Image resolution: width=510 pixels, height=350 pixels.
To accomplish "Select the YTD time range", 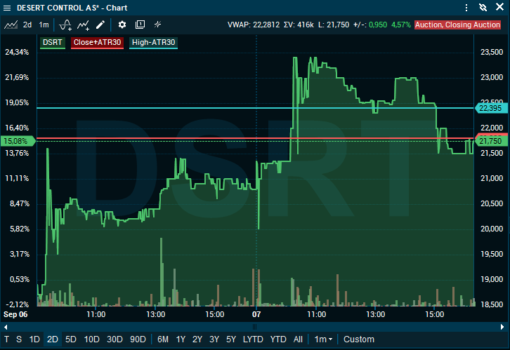I will click(x=279, y=339).
